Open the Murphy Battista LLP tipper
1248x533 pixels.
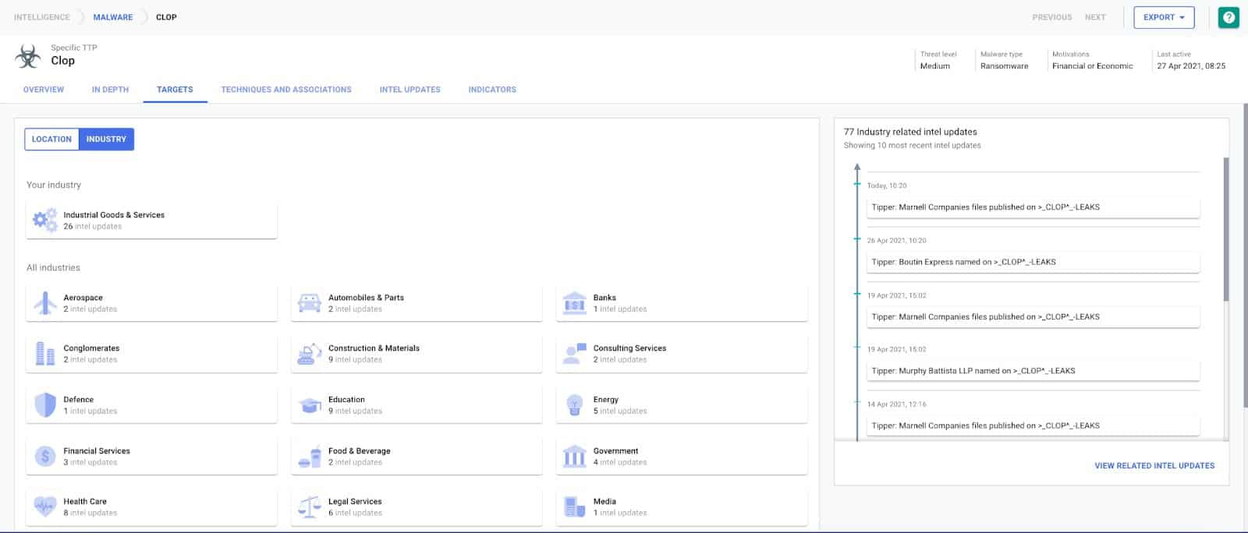click(1033, 371)
